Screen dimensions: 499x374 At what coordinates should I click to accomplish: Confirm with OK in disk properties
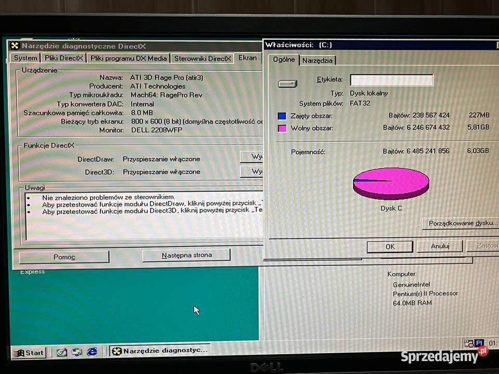[390, 246]
